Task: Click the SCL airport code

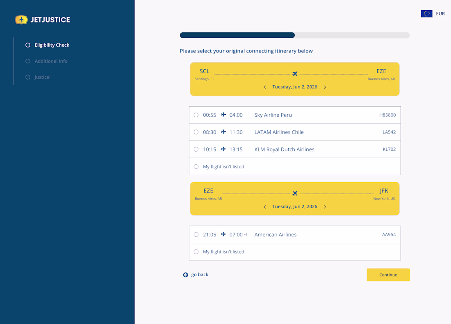Action: point(205,71)
